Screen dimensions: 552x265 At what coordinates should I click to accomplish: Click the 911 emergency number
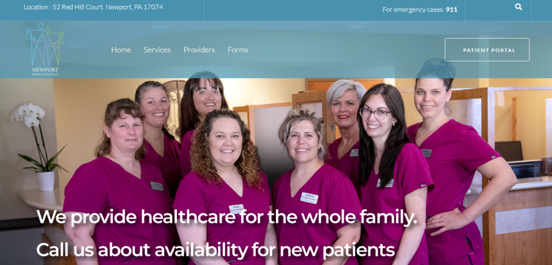point(451,10)
